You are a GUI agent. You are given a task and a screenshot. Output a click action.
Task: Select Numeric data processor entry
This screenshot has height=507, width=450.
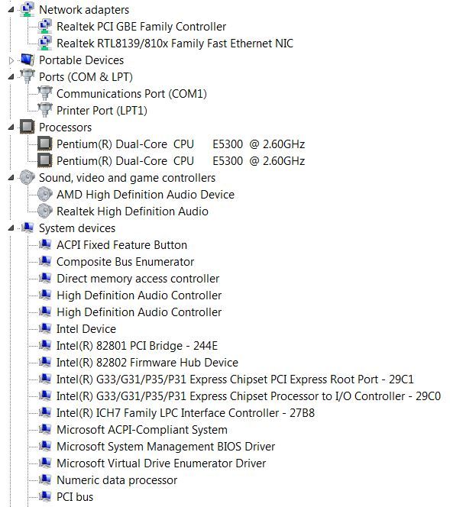pos(117,480)
